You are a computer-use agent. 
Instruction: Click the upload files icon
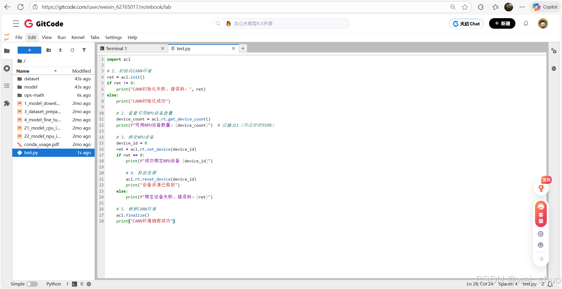[60, 50]
